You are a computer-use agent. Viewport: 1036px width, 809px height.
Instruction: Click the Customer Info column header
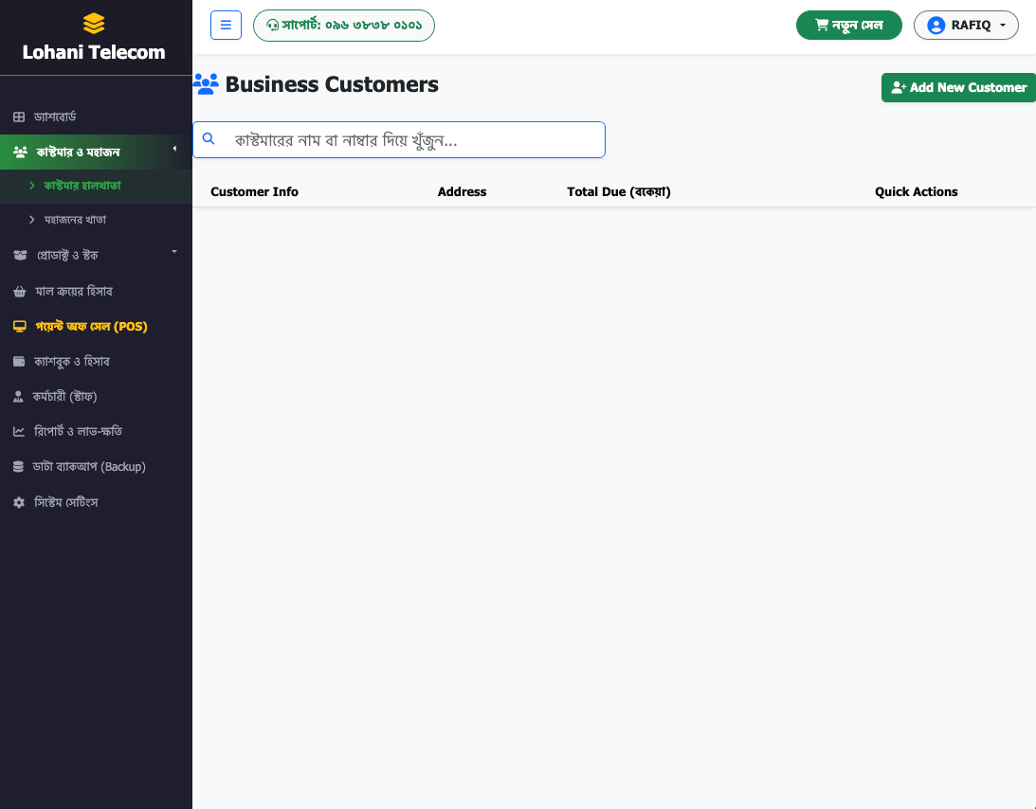click(254, 191)
